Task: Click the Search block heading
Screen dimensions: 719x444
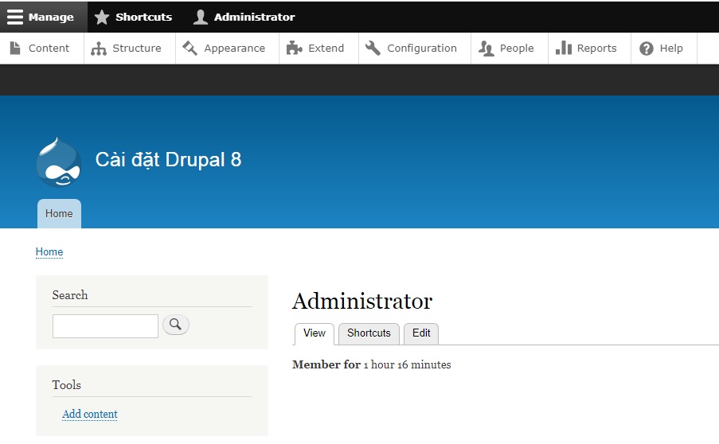Action: click(x=70, y=295)
